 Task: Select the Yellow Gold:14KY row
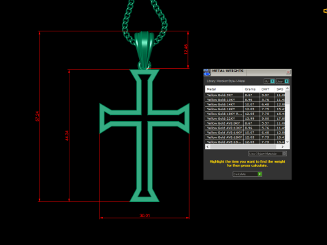(x=245, y=104)
